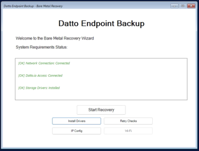Start the bare metal recovery
This screenshot has height=151, width=199.
[101, 110]
